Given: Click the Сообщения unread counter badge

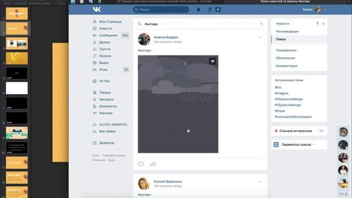Looking at the screenshot, I should click(125, 35).
